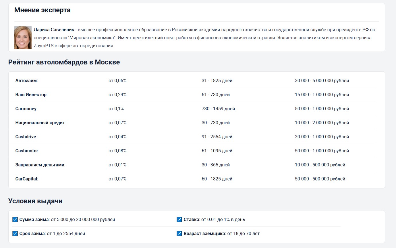Open the Автозайм lender entry
The height and width of the screenshot is (248, 396).
pyautogui.click(x=26, y=81)
